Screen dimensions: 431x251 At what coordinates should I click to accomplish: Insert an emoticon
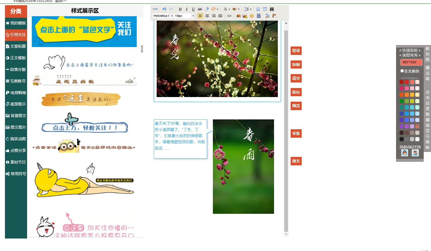tap(252, 16)
